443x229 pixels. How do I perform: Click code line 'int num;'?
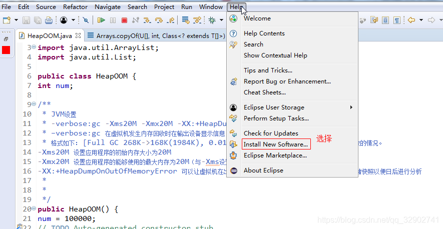[56, 85]
